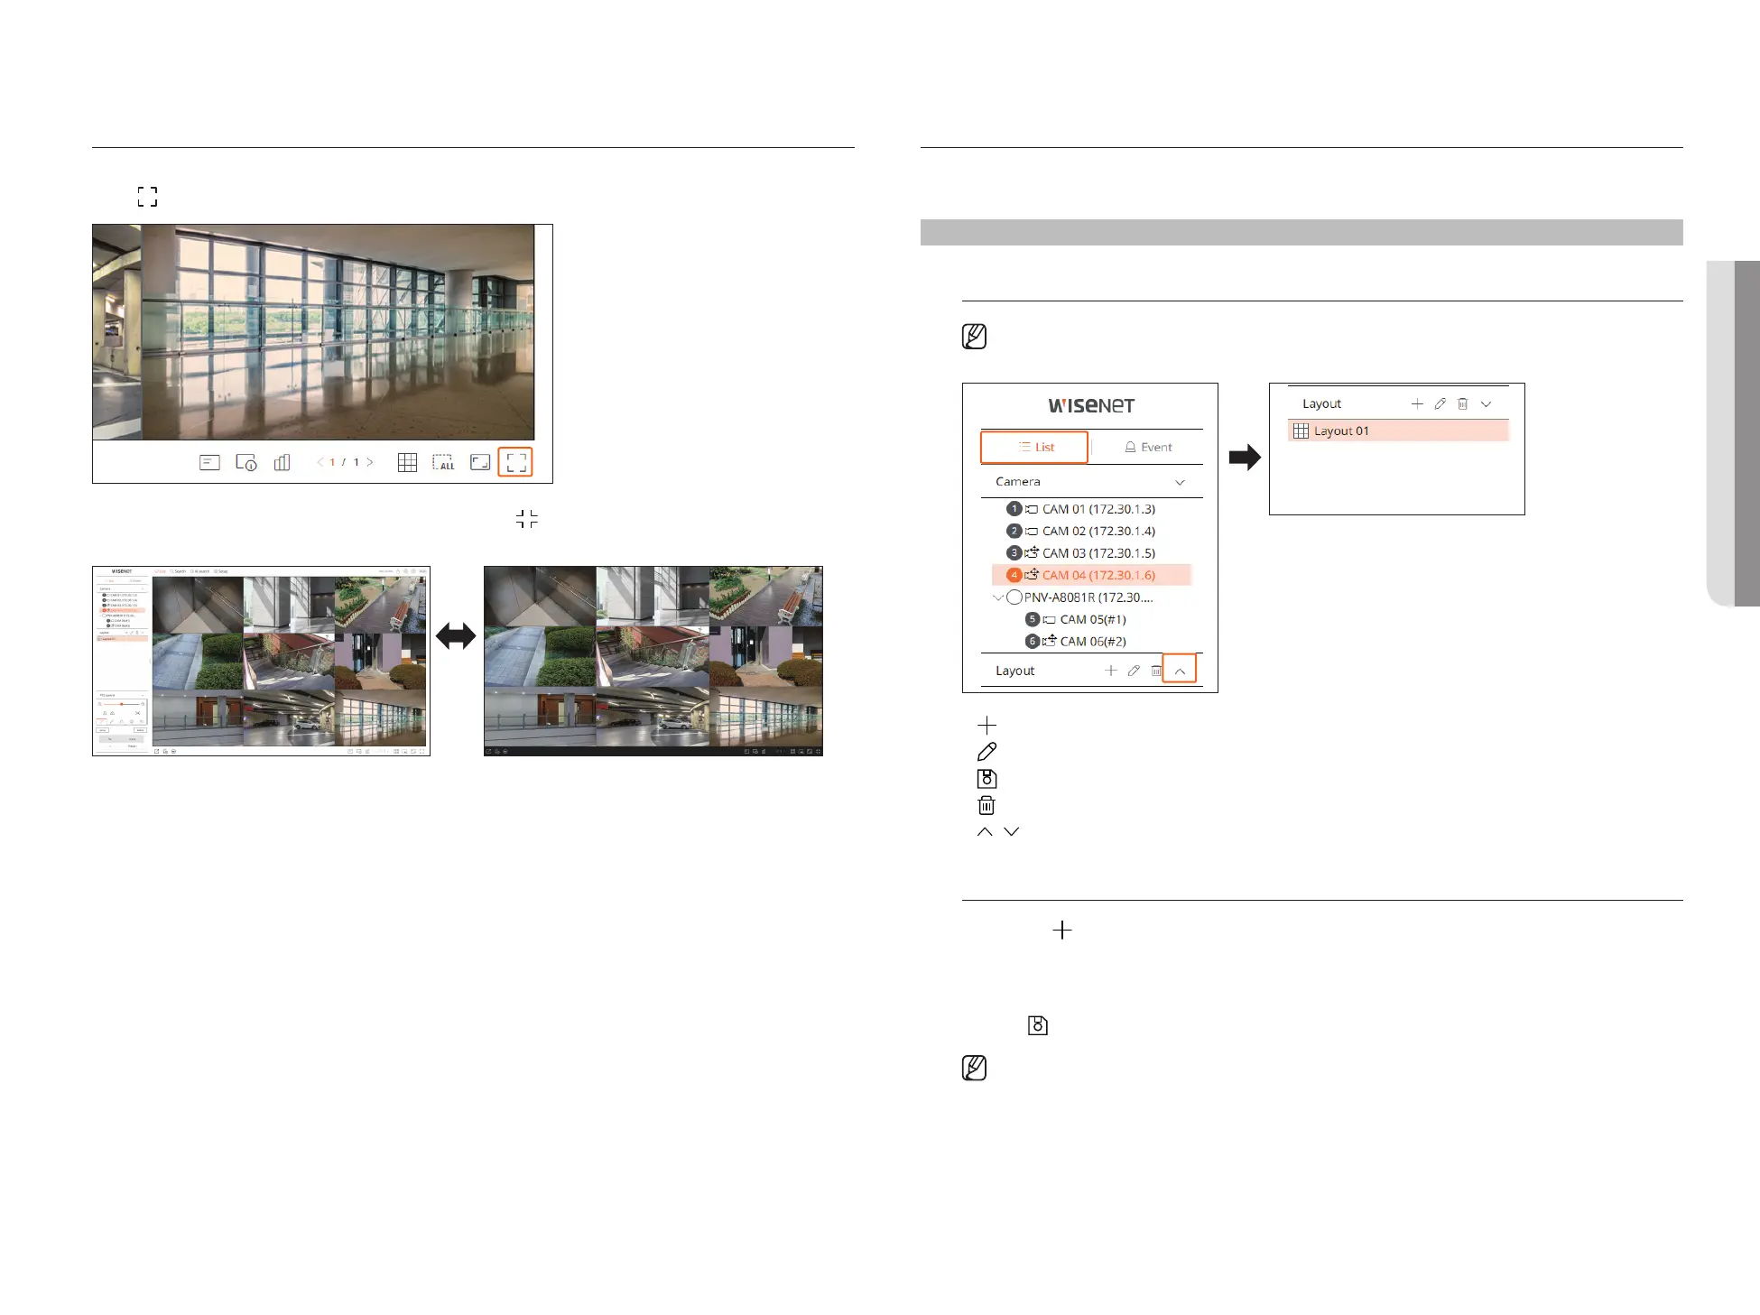Open the split mode grid icon
1760x1315 pixels.
pyautogui.click(x=407, y=462)
